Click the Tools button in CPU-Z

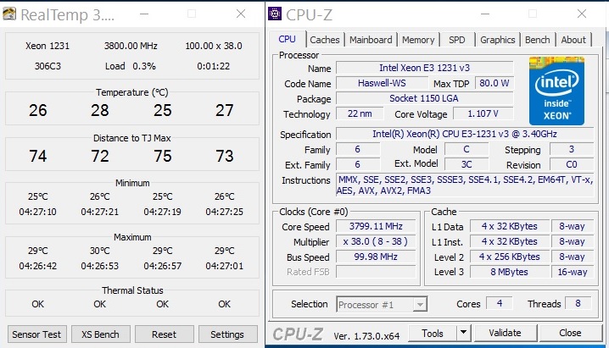433,333
